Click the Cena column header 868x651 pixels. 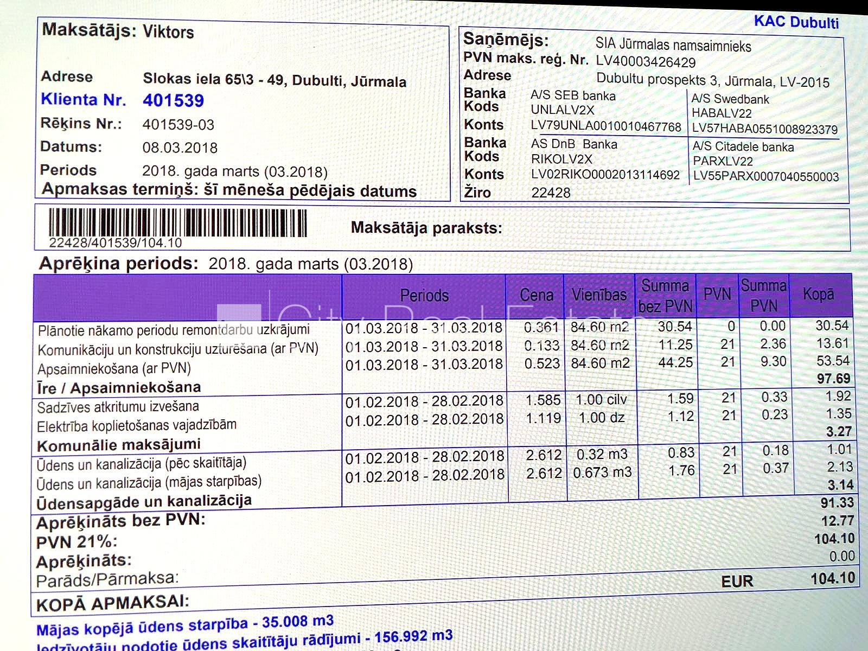[x=536, y=295]
